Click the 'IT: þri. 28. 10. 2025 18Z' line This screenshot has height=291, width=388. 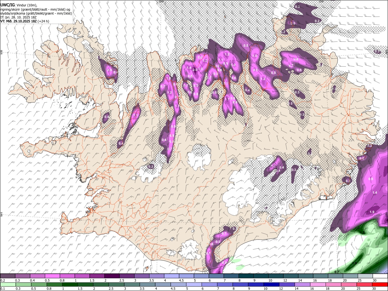(18, 17)
